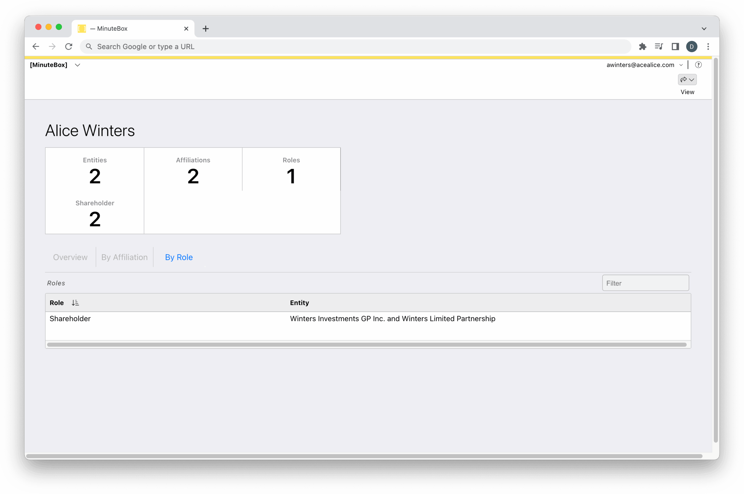Open the media control playlist icon
Viewport: 744px width, 494px height.
(x=659, y=47)
